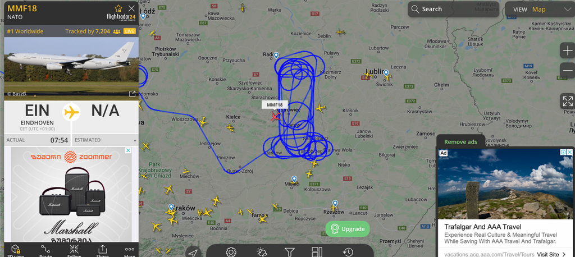The height and width of the screenshot is (257, 575).
Task: Open the More options menu
Action: [x=130, y=250]
